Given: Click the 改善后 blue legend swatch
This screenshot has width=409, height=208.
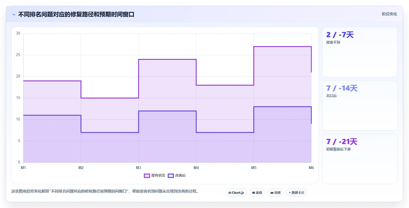Looking at the screenshot, I should coord(171,175).
